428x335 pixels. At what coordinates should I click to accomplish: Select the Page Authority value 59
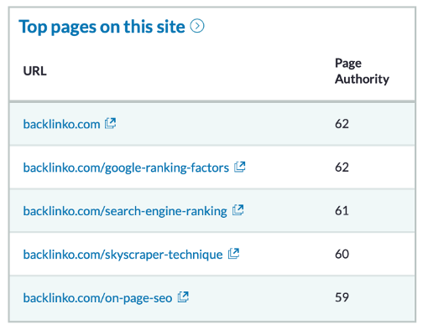click(x=342, y=297)
